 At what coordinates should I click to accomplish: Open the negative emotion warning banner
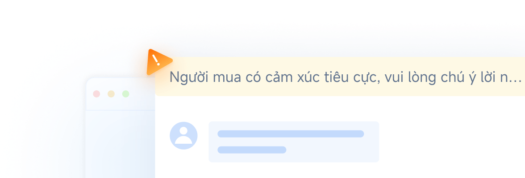340,77
